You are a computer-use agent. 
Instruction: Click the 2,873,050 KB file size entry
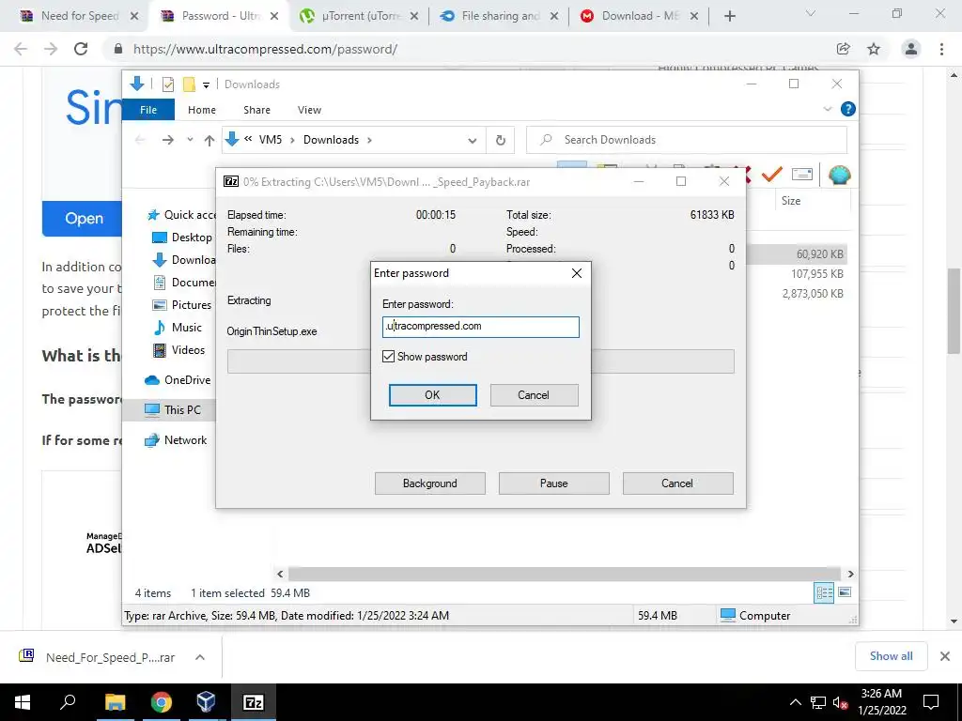point(813,294)
